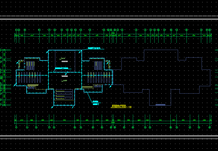The height and width of the screenshot is (151, 218).
Task: Select the left vertical dimension chain
Action: [x=4, y=77]
